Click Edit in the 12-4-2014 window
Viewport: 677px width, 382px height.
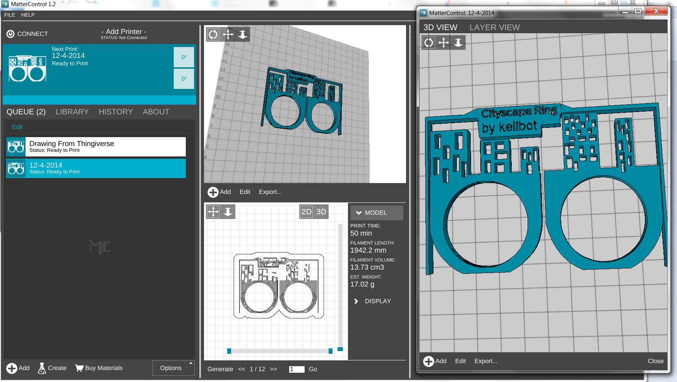(x=461, y=361)
